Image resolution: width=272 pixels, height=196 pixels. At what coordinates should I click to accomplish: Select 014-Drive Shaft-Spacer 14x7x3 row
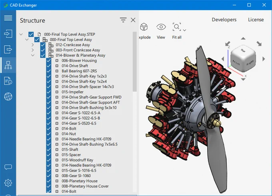coord(88,86)
